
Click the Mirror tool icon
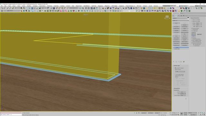pos(80,8)
